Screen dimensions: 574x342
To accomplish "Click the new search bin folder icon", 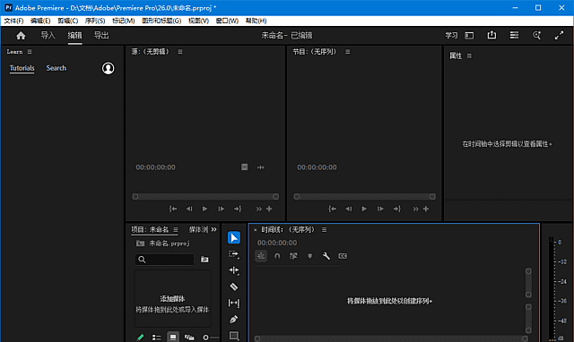I will [204, 260].
